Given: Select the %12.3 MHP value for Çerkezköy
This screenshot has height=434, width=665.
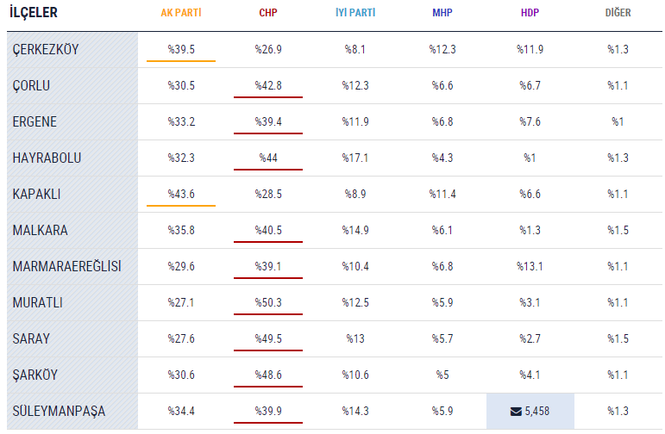Looking at the screenshot, I should point(442,50).
